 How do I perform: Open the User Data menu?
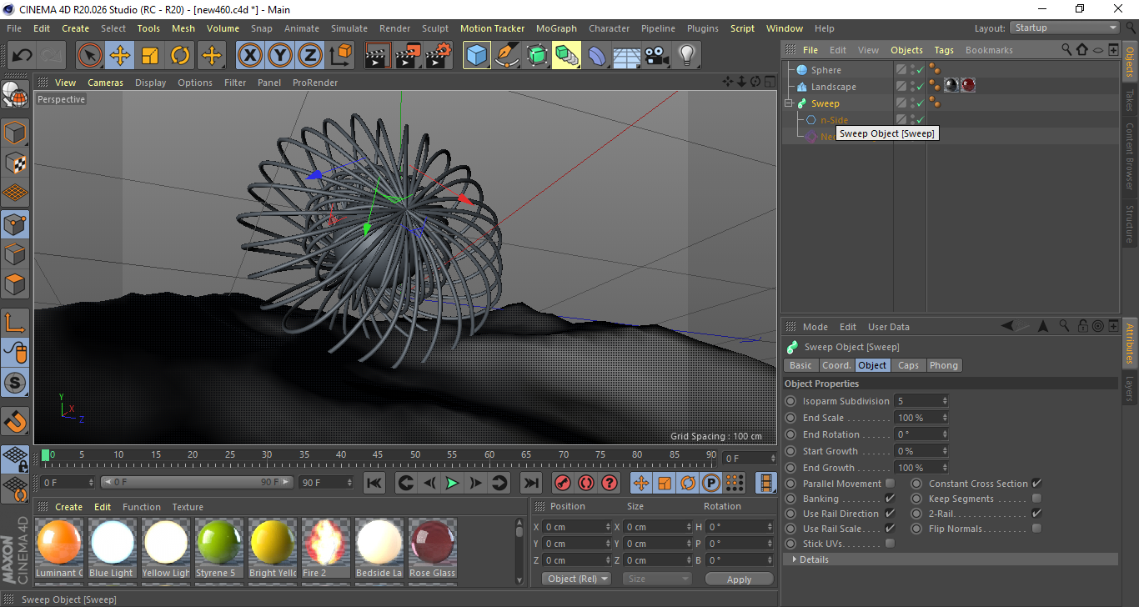coord(889,327)
